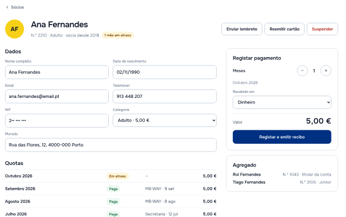The height and width of the screenshot is (217, 346).
Task: Open Recebido em dropdown Dinheiro
Action: [282, 102]
